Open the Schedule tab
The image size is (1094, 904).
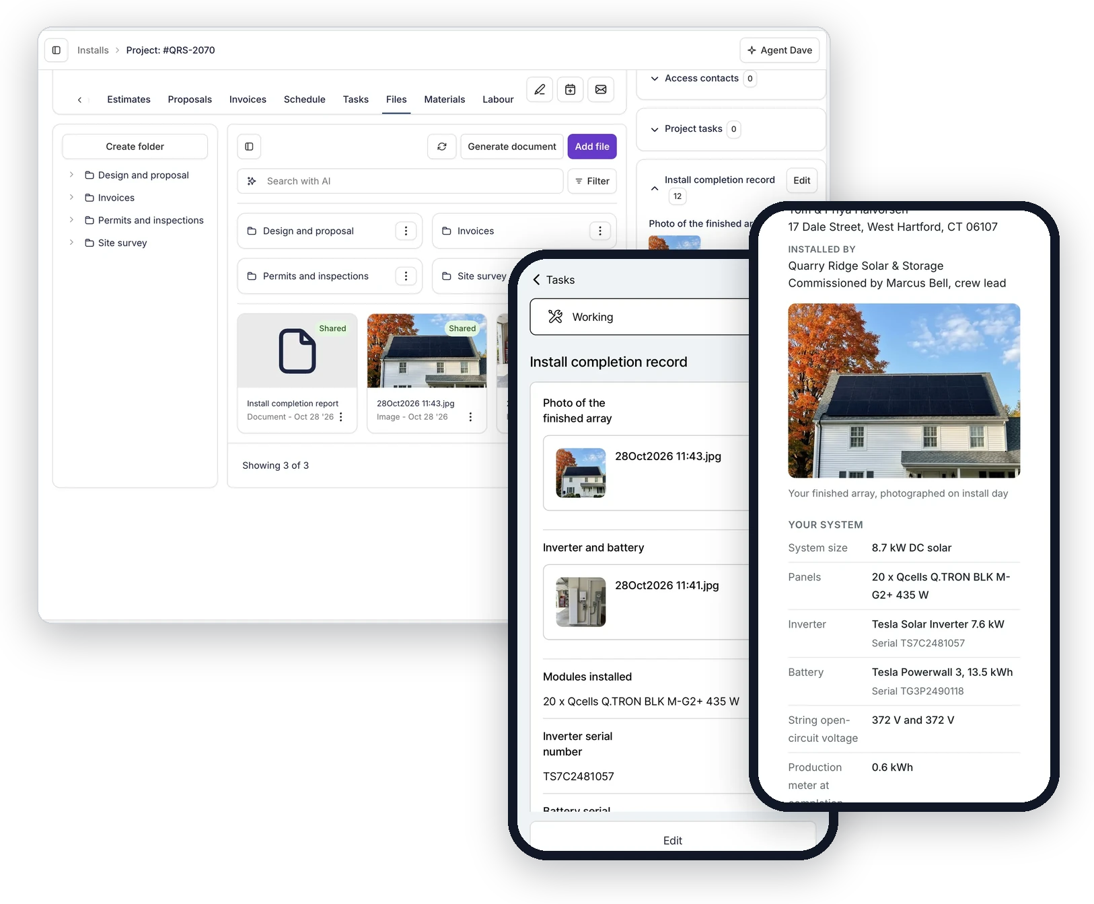305,100
